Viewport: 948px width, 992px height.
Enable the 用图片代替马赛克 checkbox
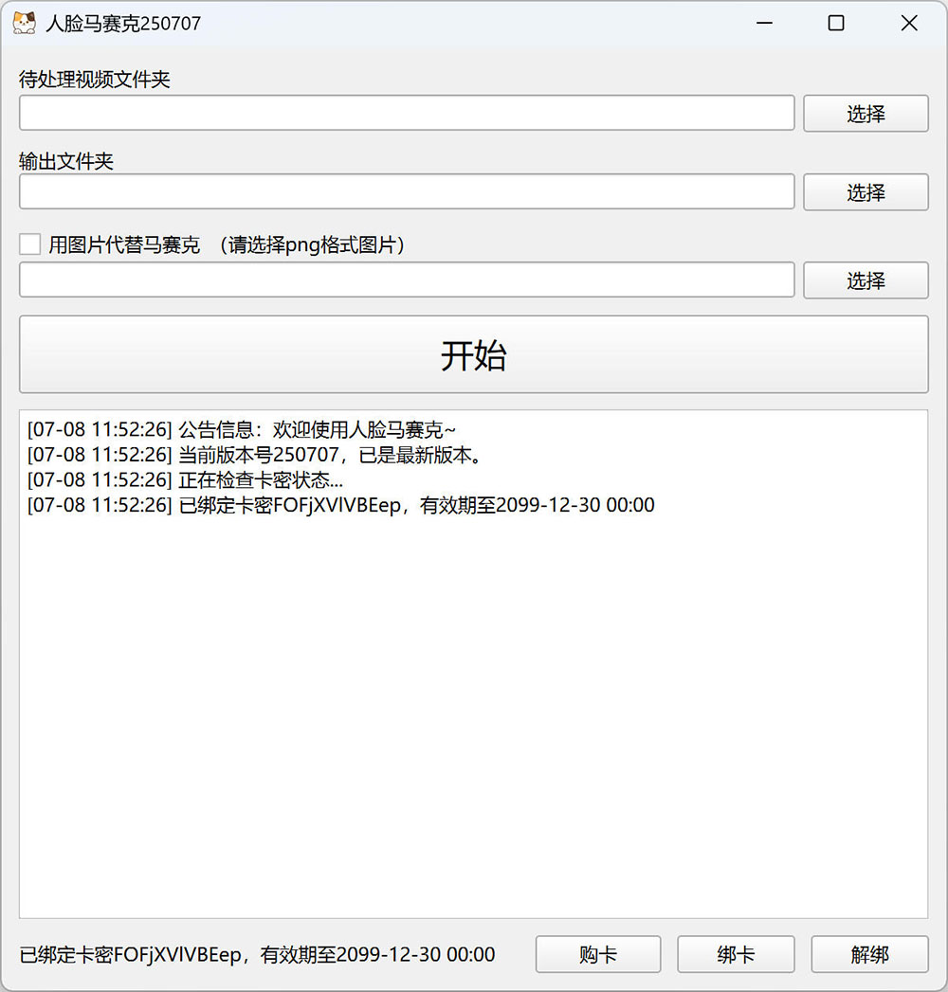click(30, 244)
